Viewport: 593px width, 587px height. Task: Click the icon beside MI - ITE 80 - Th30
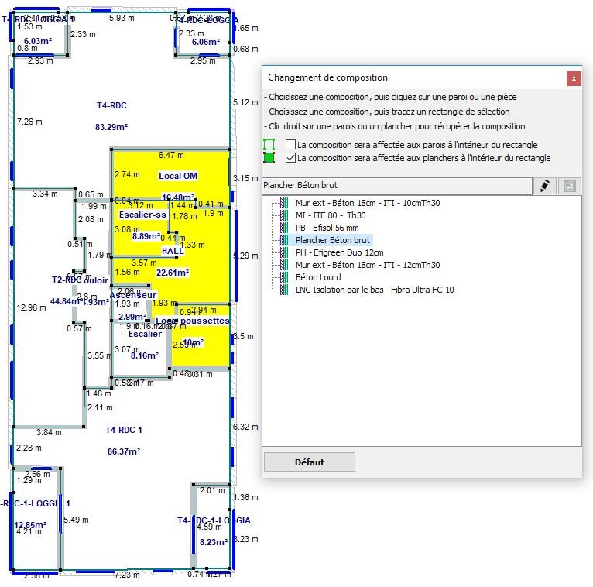pyautogui.click(x=283, y=215)
